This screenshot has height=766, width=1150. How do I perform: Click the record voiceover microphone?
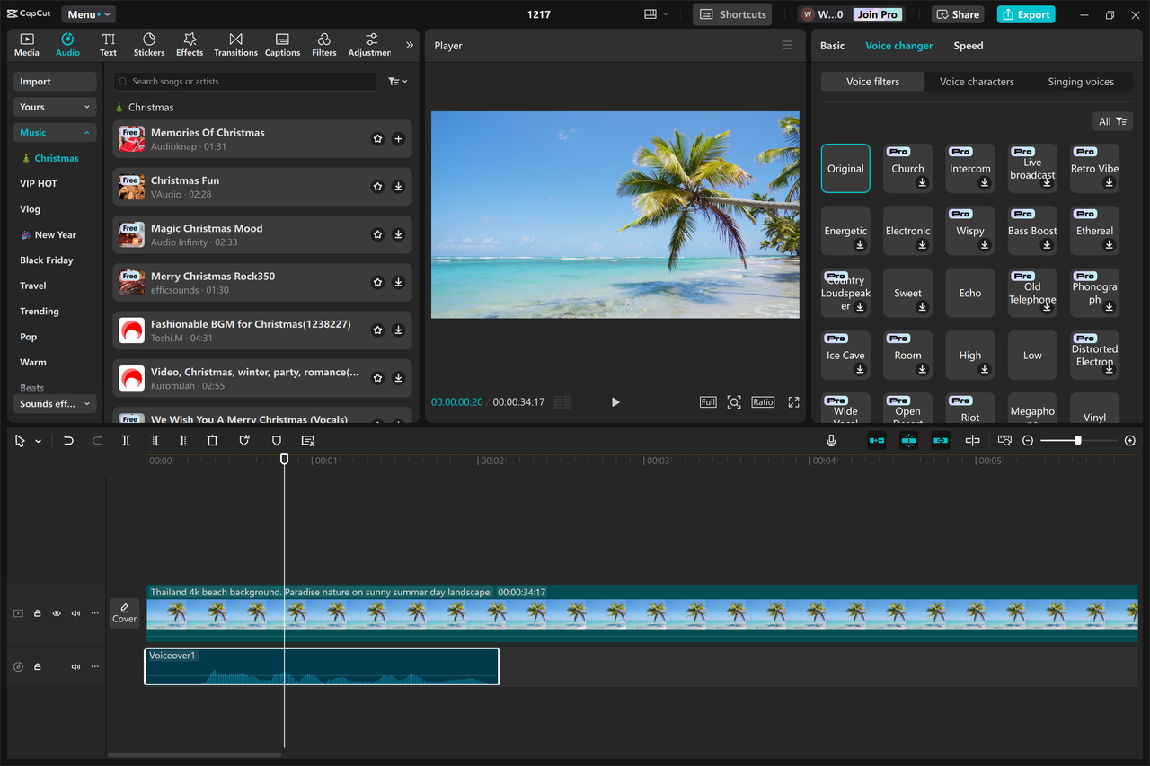(831, 441)
